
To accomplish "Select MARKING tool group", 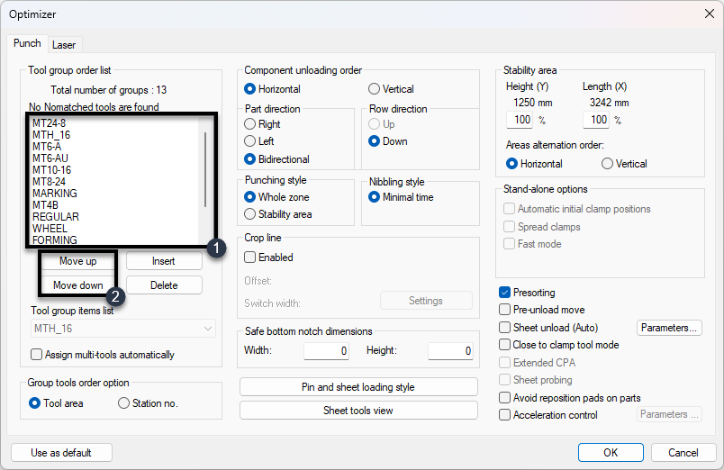I will [x=55, y=193].
